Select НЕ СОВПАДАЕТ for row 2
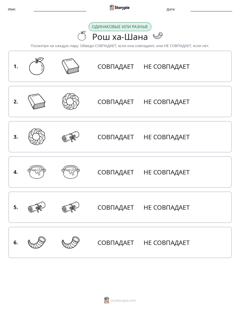 tap(166, 102)
